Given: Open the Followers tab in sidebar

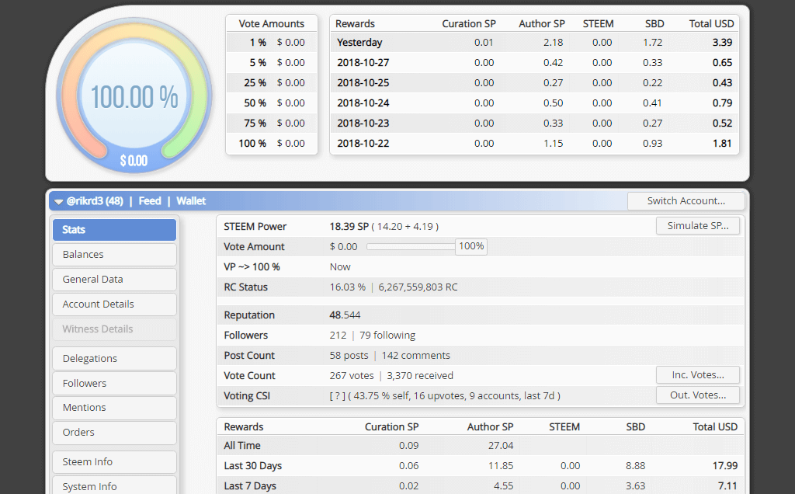Looking at the screenshot, I should 115,384.
